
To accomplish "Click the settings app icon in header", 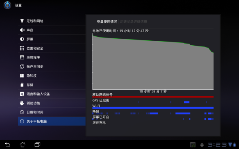I will pyautogui.click(x=7, y=5).
